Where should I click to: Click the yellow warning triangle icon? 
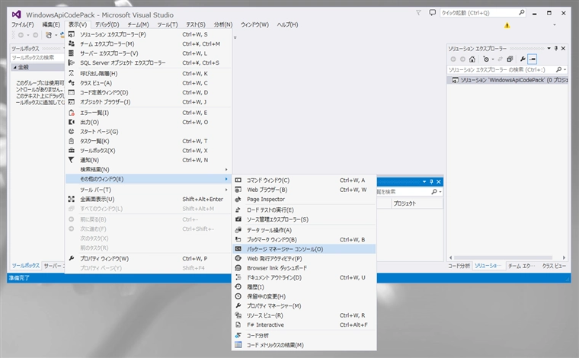[507, 25]
